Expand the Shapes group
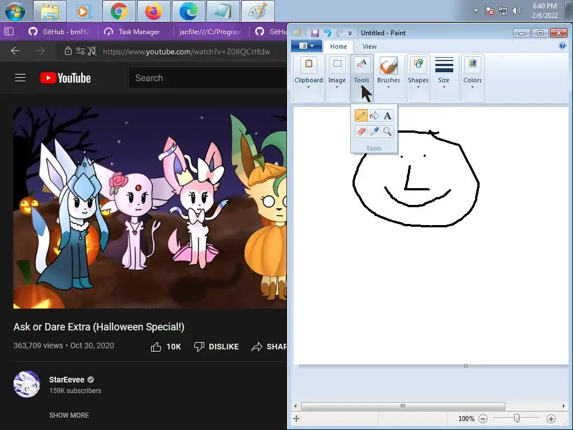 coord(418,77)
